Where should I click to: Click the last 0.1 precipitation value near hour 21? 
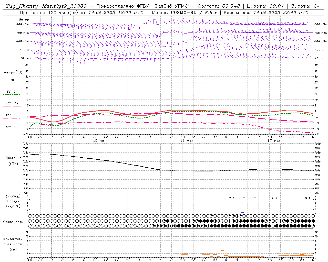307,198
